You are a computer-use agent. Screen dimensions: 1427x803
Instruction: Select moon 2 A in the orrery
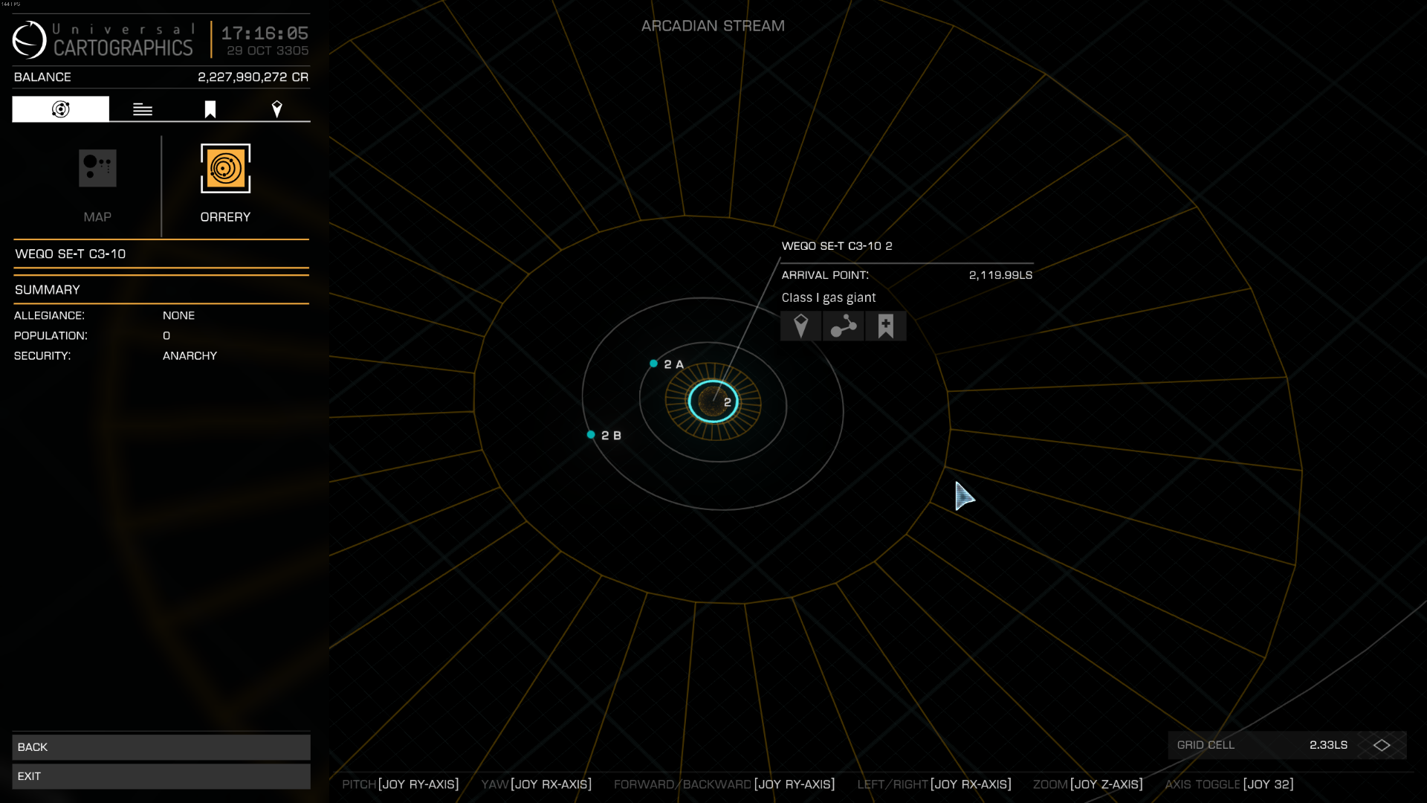(x=654, y=364)
